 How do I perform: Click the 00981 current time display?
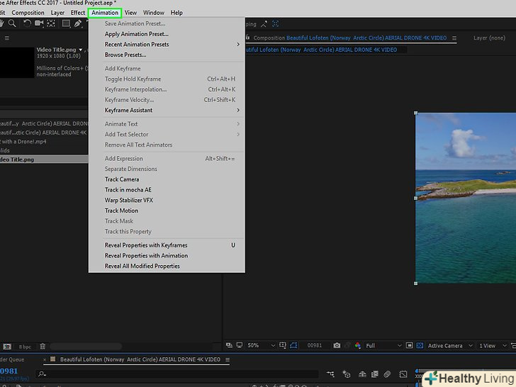tap(315, 346)
